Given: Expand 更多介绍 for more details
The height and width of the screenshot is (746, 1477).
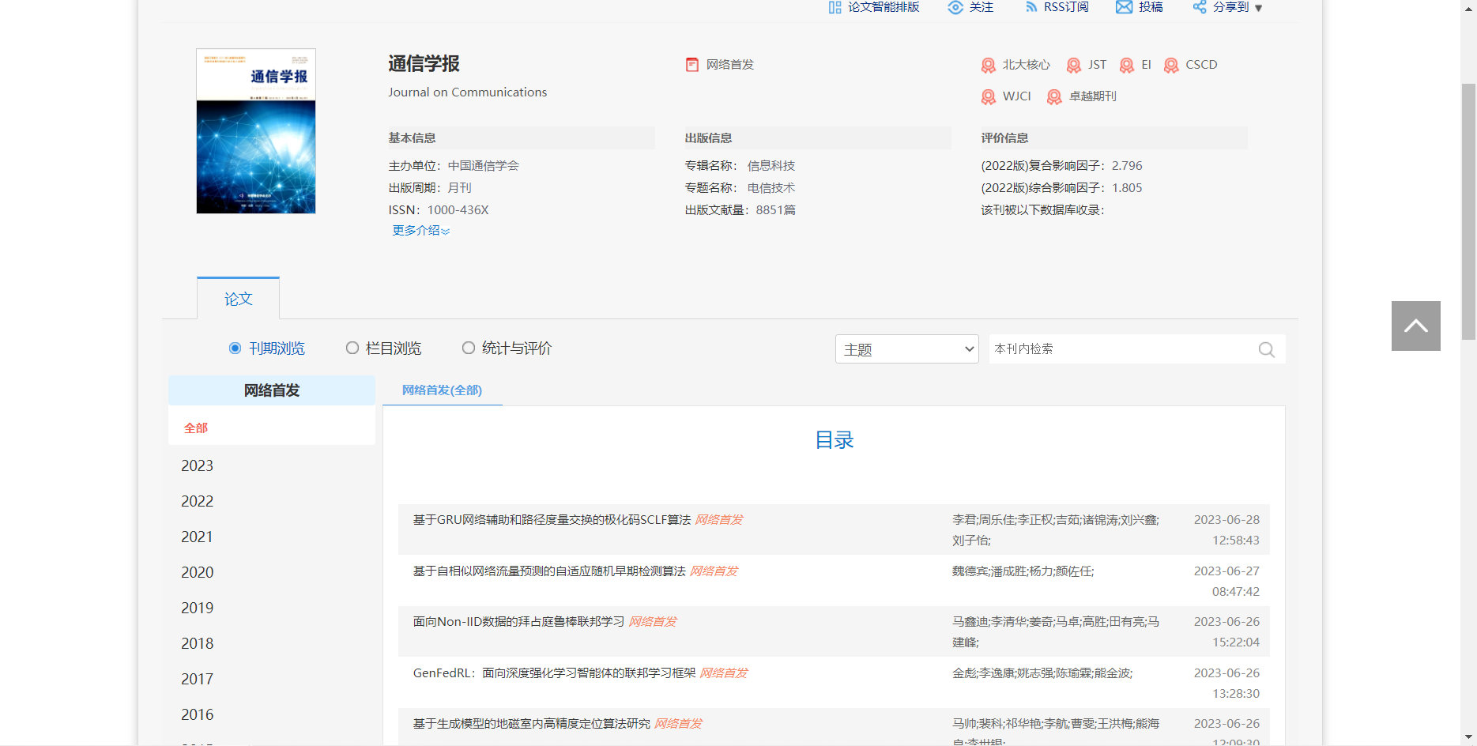Looking at the screenshot, I should pos(421,230).
